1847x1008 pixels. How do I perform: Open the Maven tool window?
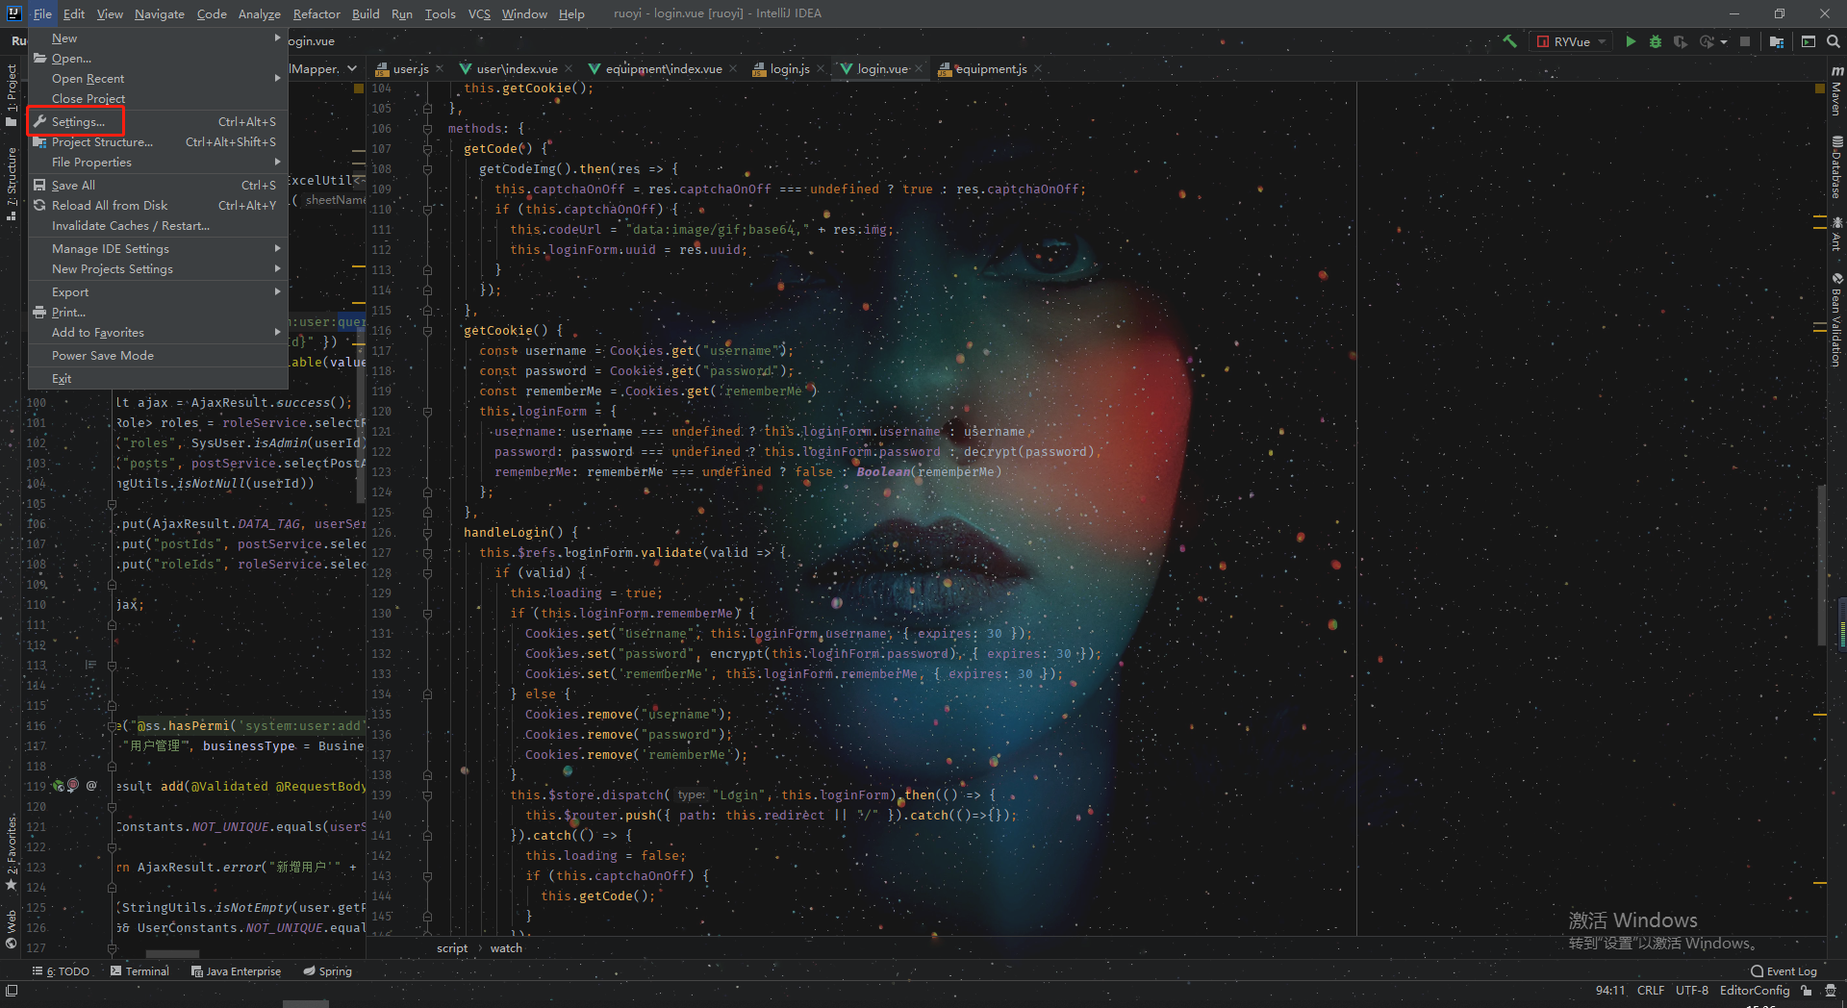point(1836,91)
